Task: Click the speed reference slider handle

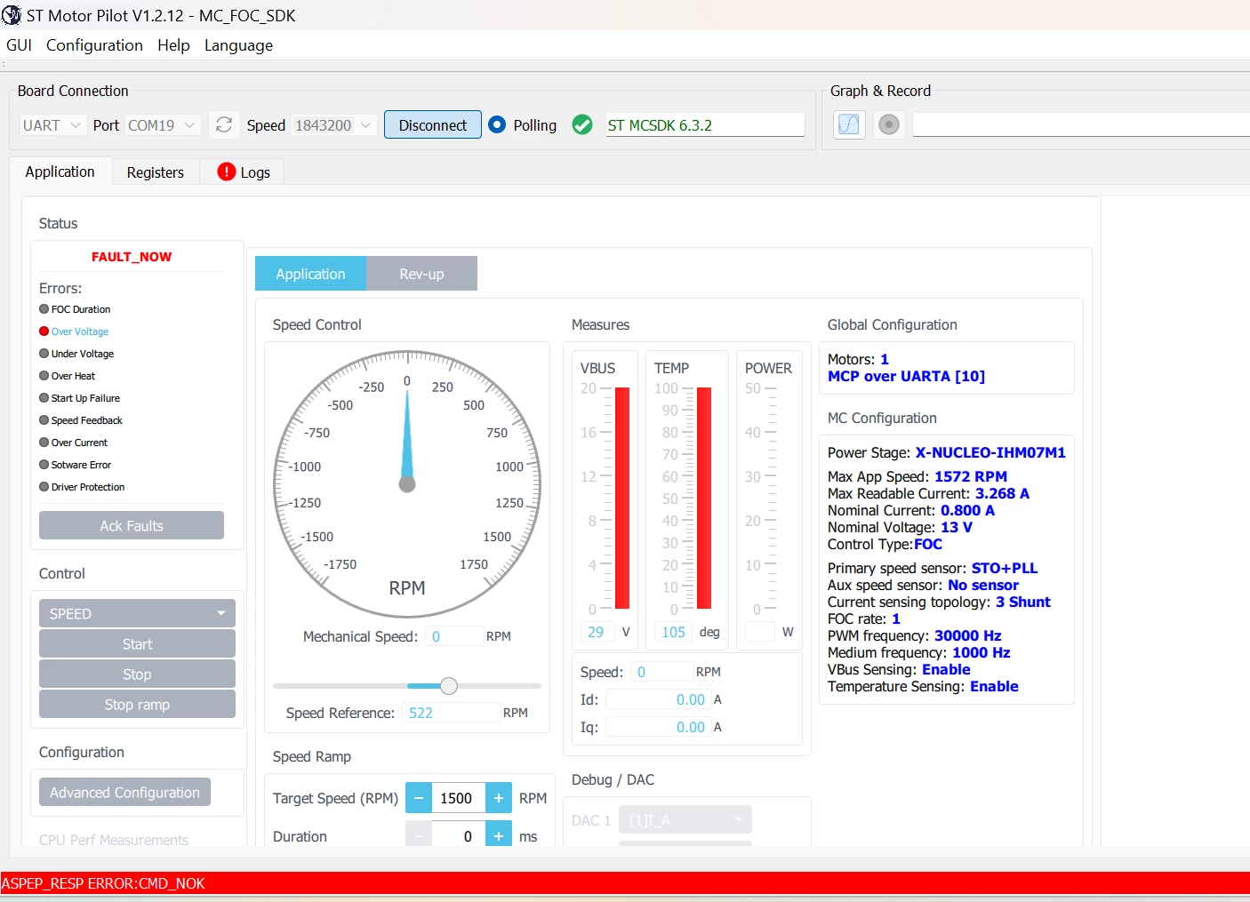Action: pos(449,686)
